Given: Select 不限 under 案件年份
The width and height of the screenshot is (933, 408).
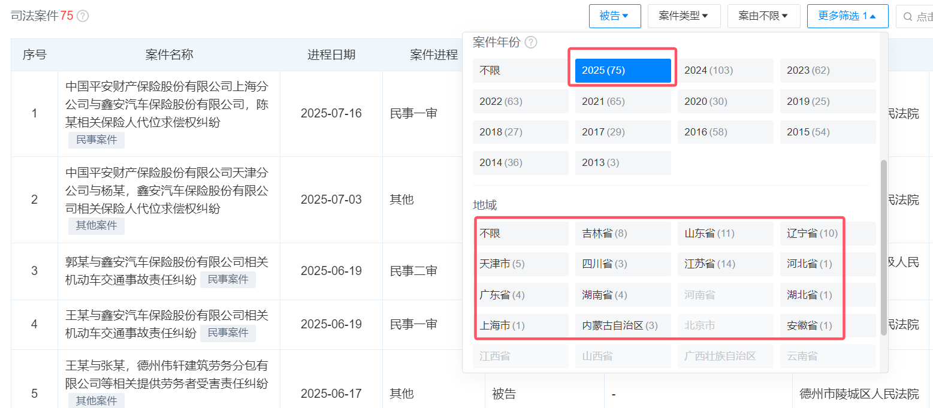Looking at the screenshot, I should (x=520, y=71).
